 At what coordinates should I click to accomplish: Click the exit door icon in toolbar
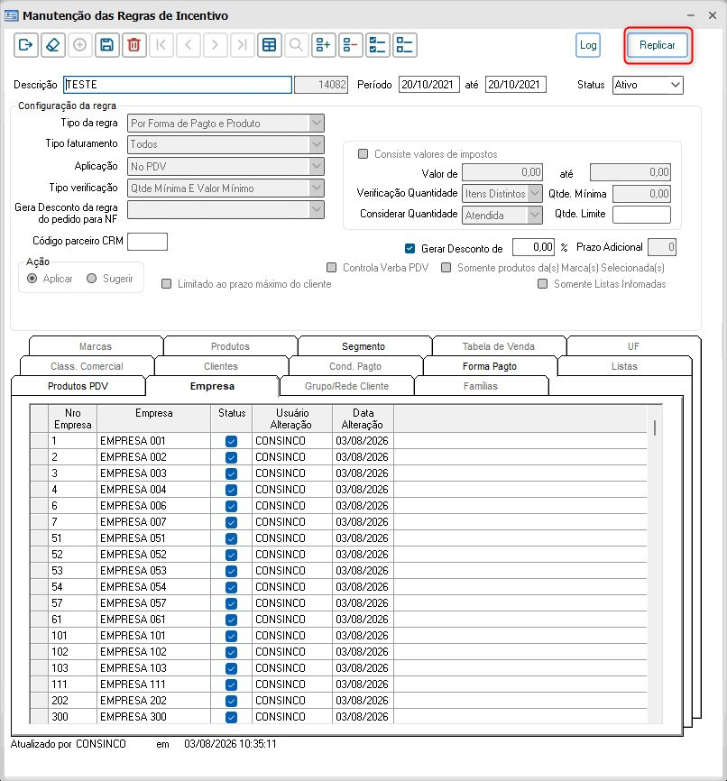tap(26, 45)
